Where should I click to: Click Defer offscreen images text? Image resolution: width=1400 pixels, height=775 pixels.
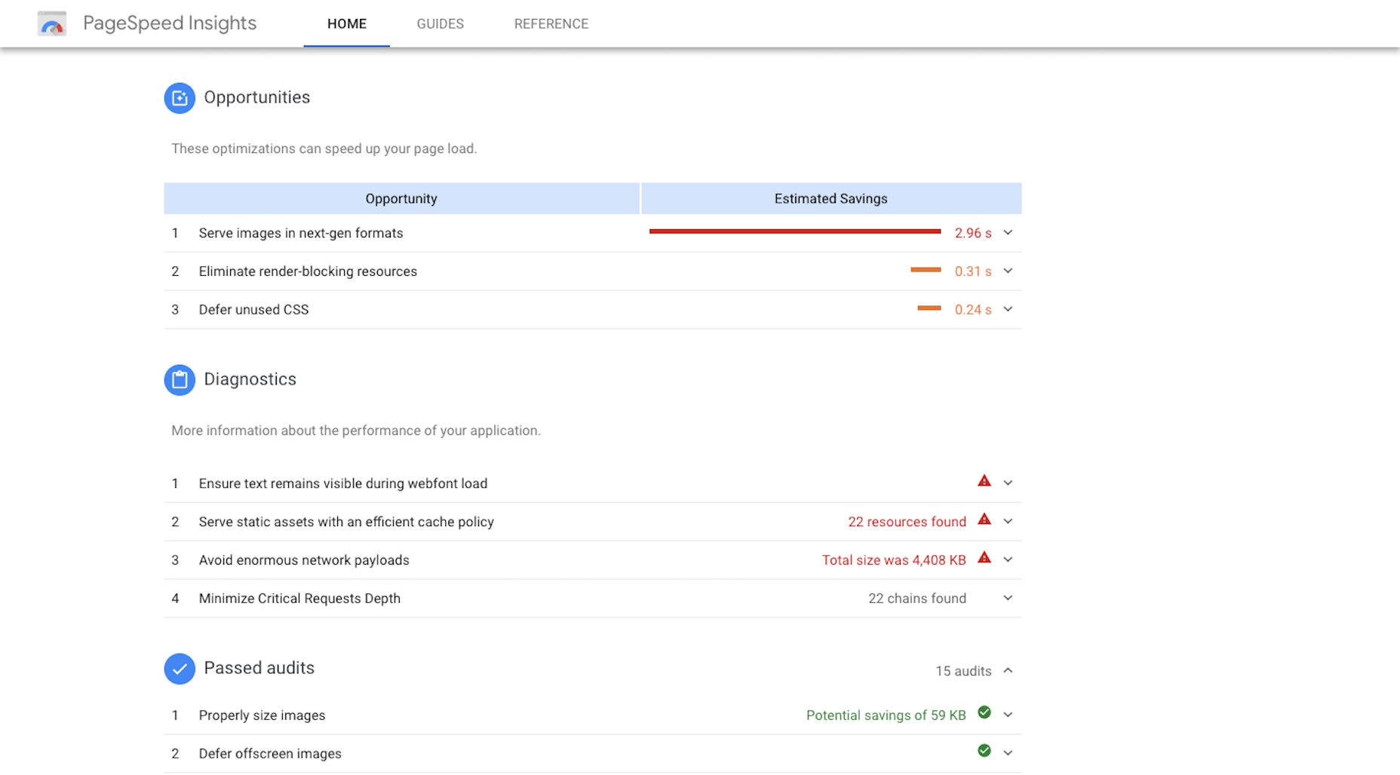(x=270, y=754)
